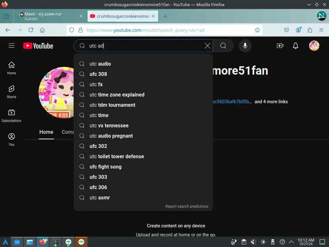
Task: Click 'and 4 more links'
Action: [271, 102]
